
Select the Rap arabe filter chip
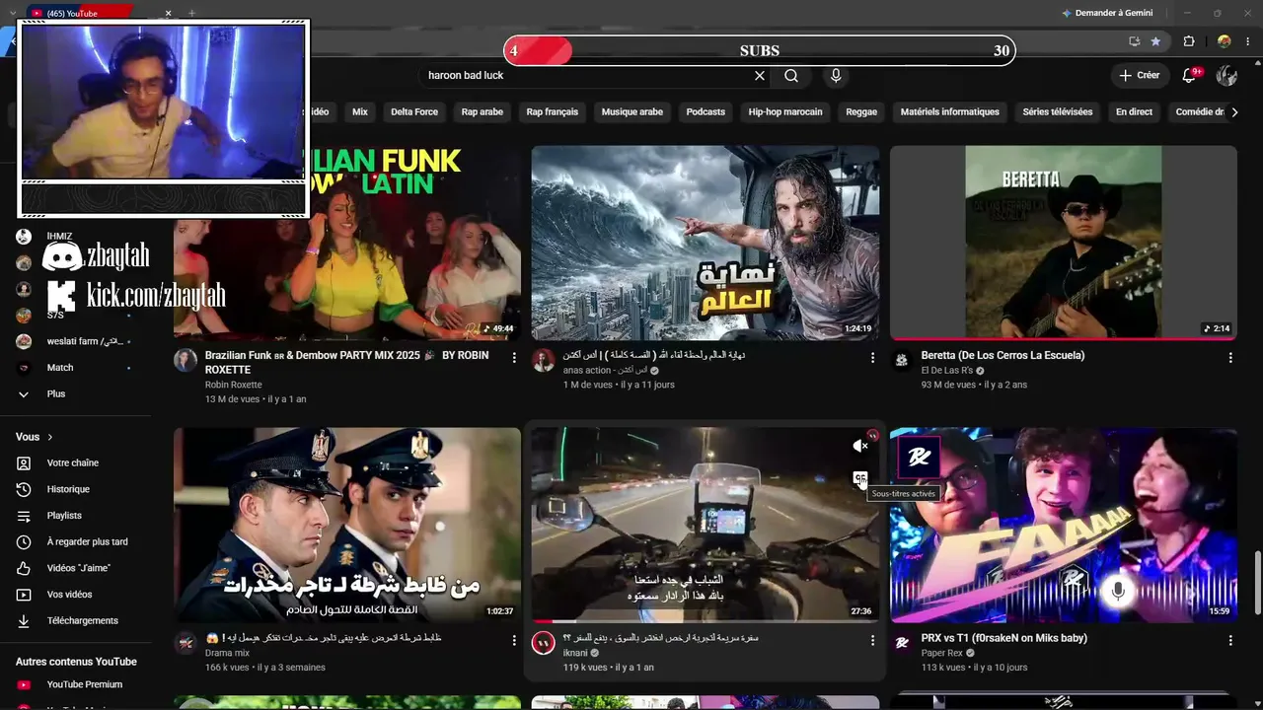click(483, 112)
